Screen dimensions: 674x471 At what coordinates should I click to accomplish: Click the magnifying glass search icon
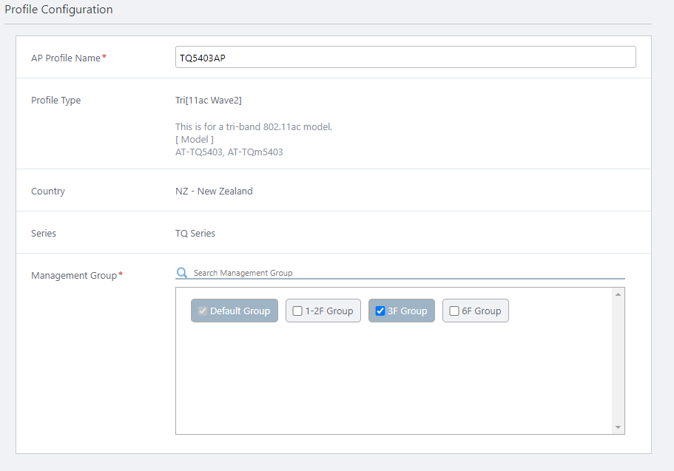coord(182,273)
